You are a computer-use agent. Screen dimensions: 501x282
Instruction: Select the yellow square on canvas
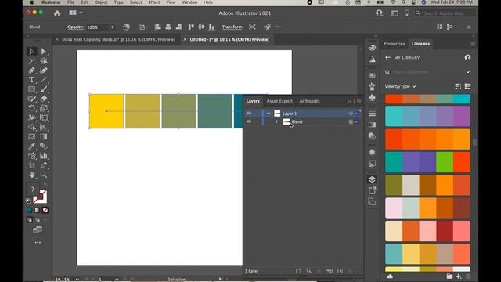(x=106, y=111)
